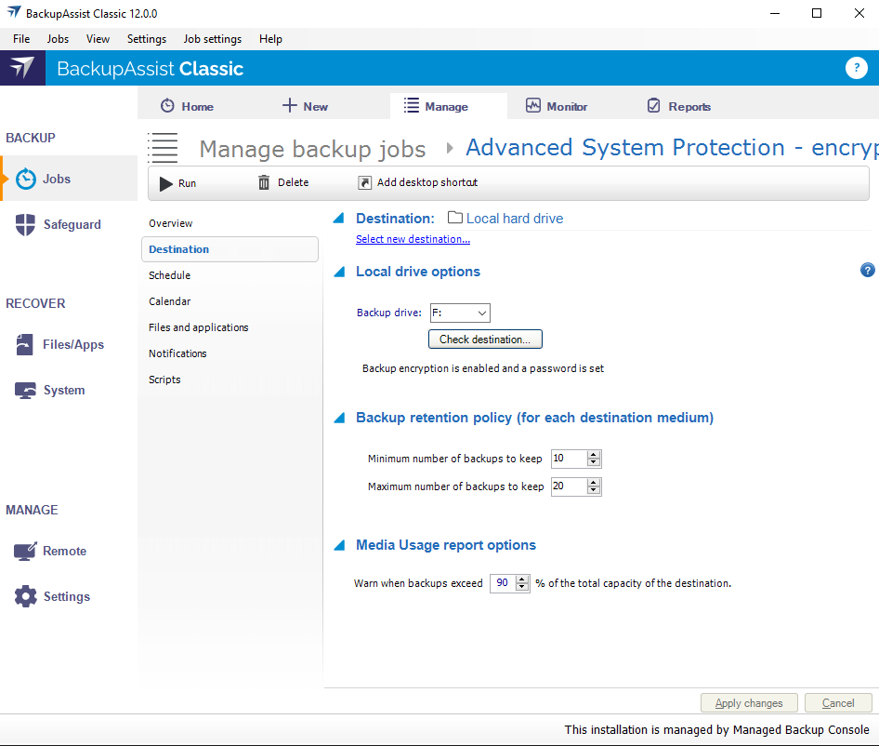Open the Jobs section in sidebar
879x746 pixels.
70,179
